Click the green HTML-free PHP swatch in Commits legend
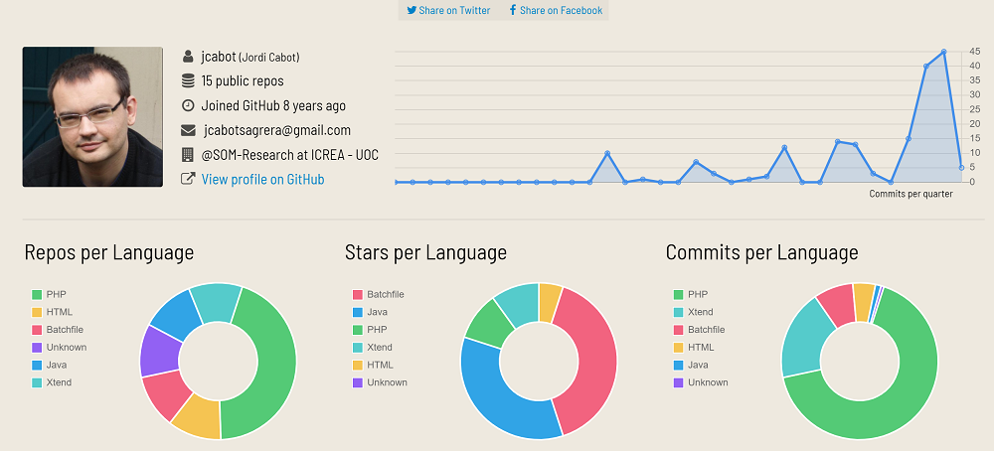The width and height of the screenshot is (994, 451). 679,295
